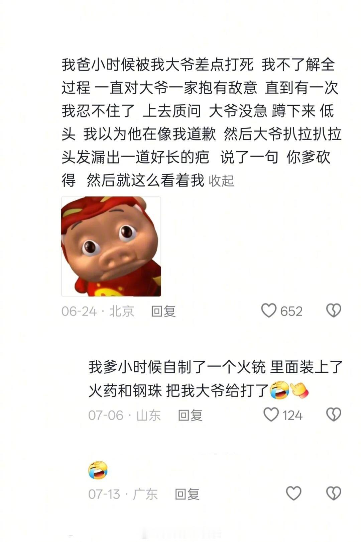Image resolution: width=361 pixels, height=542 pixels.
Task: Like the Shandong comment with 124 likes
Action: pyautogui.click(x=271, y=415)
